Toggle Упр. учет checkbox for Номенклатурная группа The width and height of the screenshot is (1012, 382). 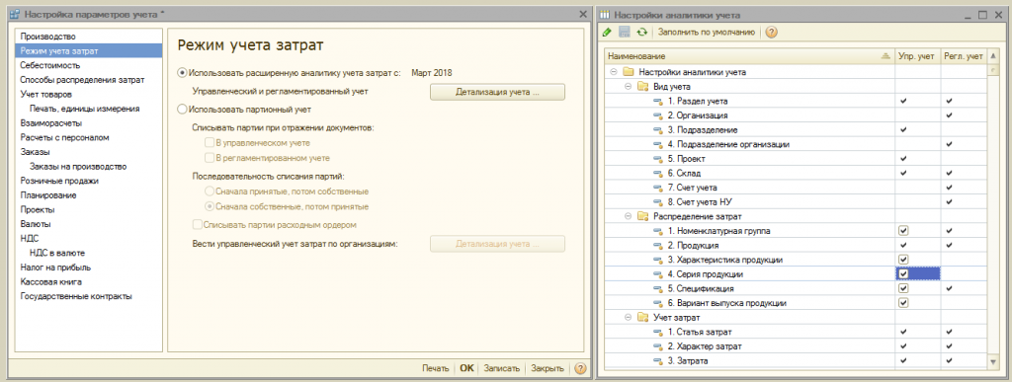903,231
